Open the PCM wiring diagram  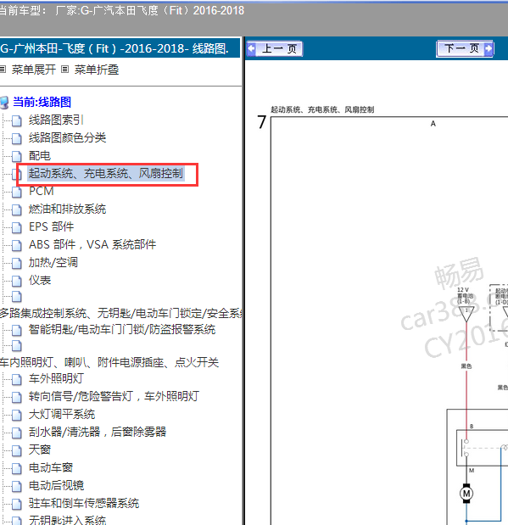click(42, 191)
